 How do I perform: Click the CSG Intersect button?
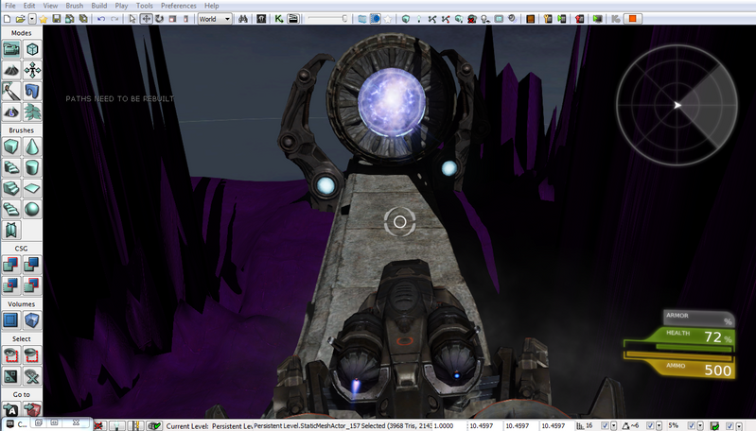[11, 285]
